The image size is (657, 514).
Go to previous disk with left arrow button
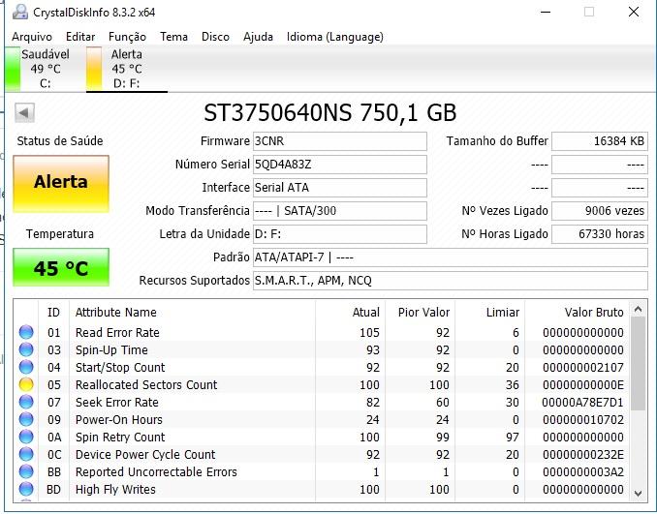pos(24,112)
